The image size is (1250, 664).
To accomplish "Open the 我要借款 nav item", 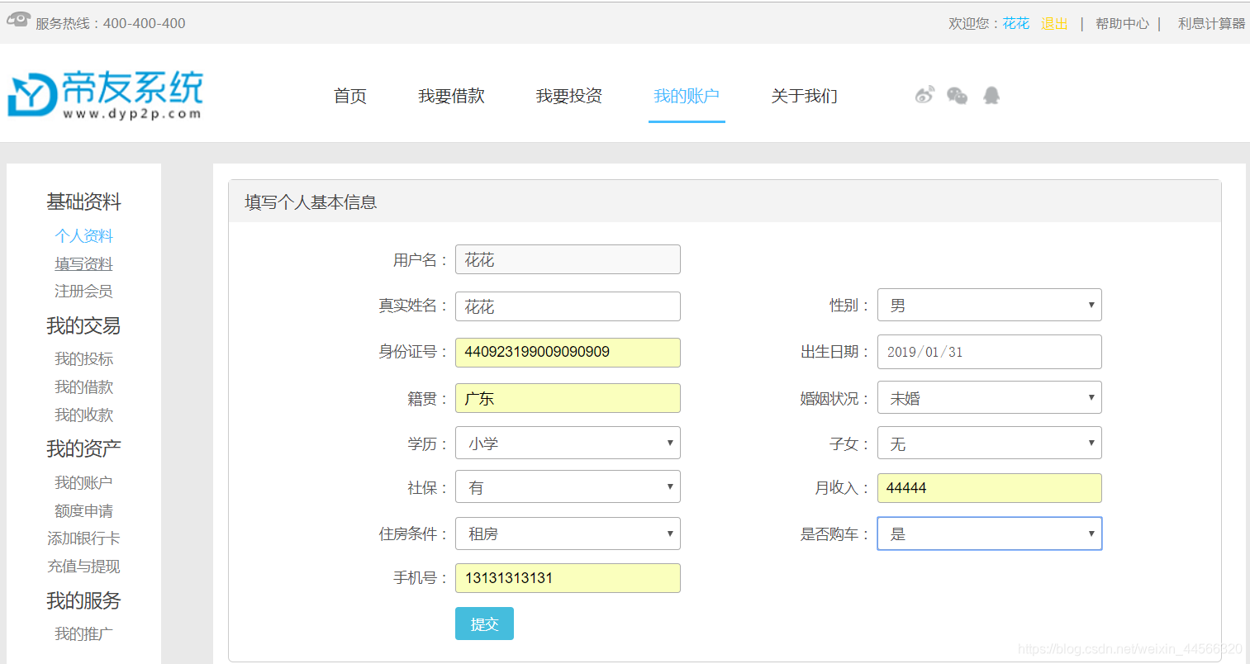I will point(451,96).
